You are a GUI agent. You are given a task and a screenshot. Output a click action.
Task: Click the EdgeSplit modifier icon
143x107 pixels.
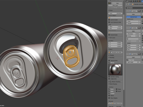[x=130, y=54]
